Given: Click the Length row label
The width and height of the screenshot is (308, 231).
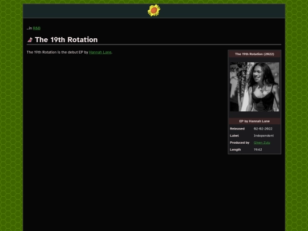Looking at the screenshot, I should (x=235, y=149).
